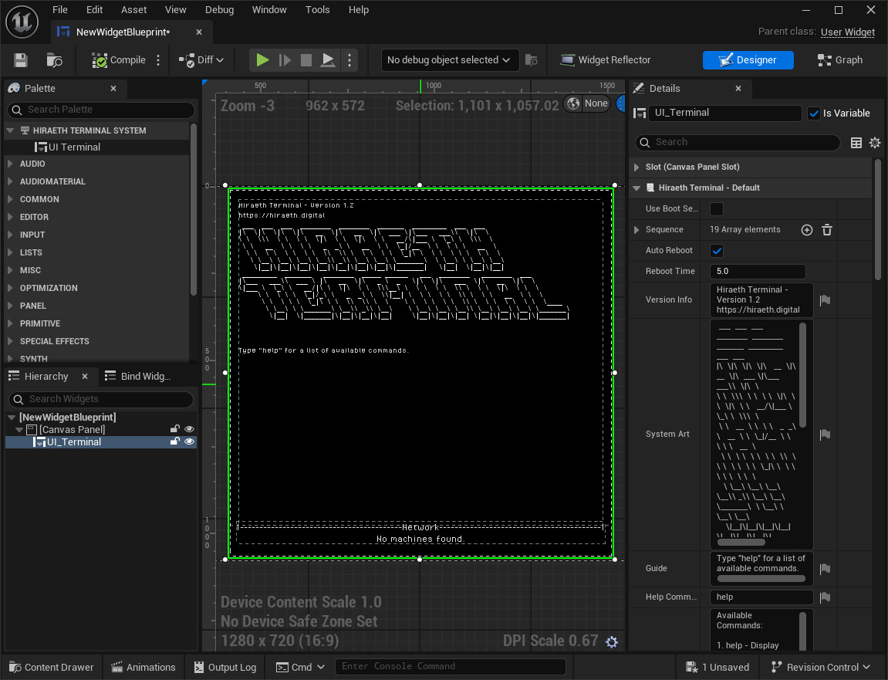
Task: Click the Play with possess icon
Action: 327,60
